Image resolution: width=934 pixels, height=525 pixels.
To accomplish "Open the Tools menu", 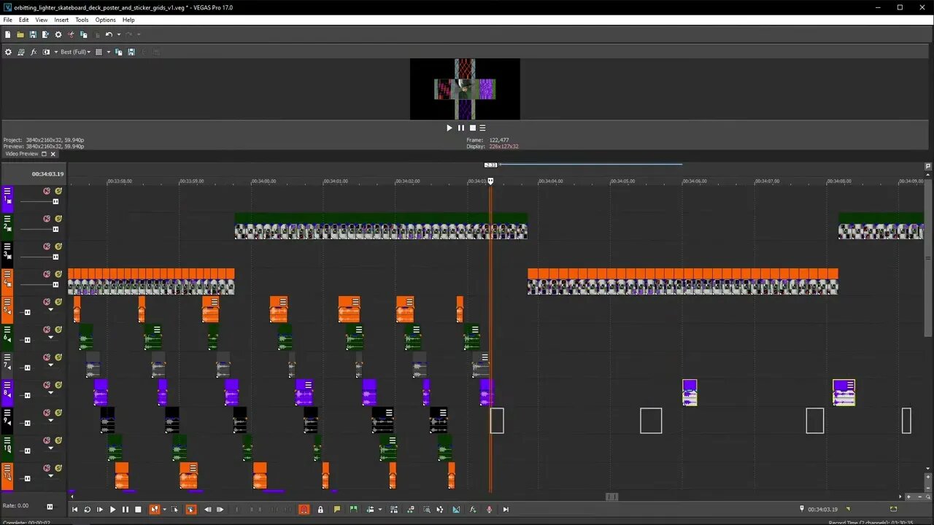I will click(x=82, y=20).
